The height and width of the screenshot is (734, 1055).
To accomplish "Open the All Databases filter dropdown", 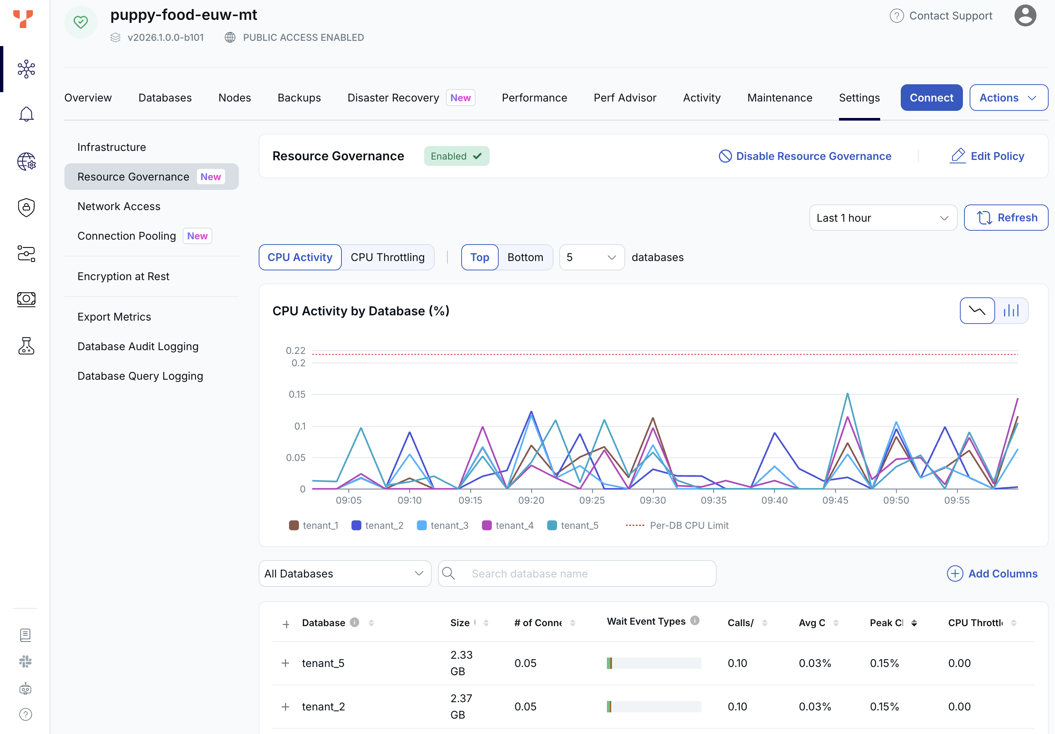I will (x=345, y=574).
